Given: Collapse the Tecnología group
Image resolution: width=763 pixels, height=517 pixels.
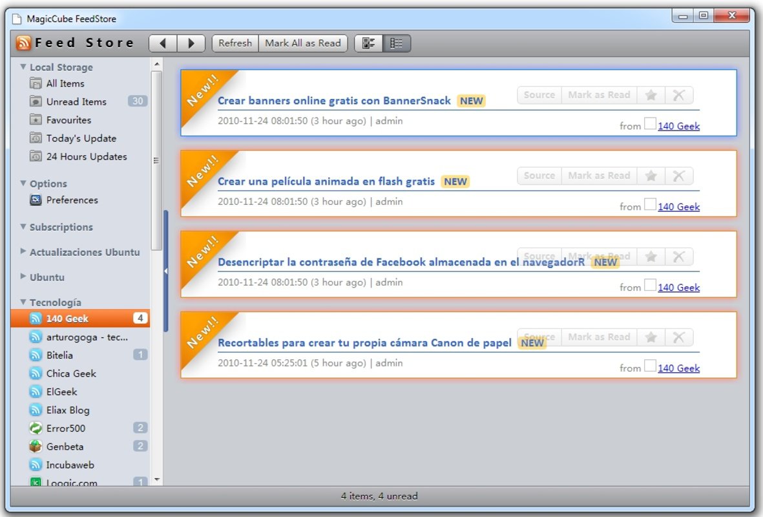Looking at the screenshot, I should 23,302.
